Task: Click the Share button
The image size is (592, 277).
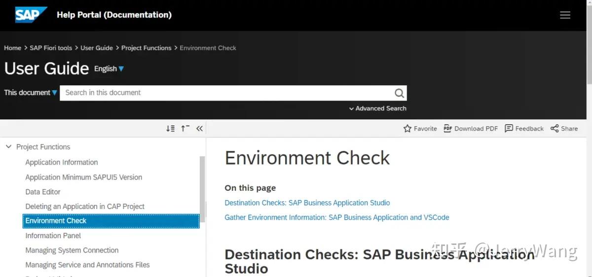Action: pyautogui.click(x=564, y=129)
